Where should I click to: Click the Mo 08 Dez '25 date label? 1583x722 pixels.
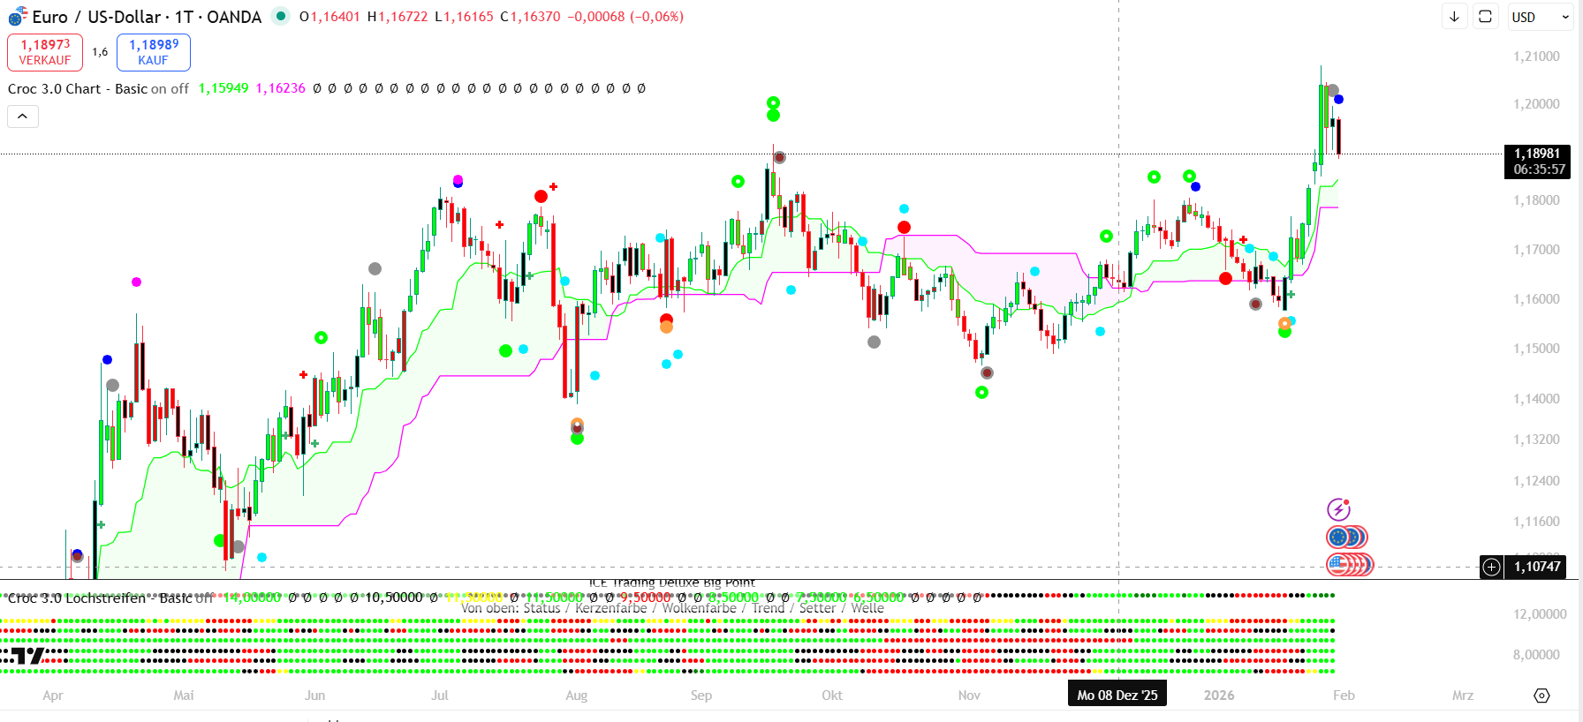[x=1117, y=695]
